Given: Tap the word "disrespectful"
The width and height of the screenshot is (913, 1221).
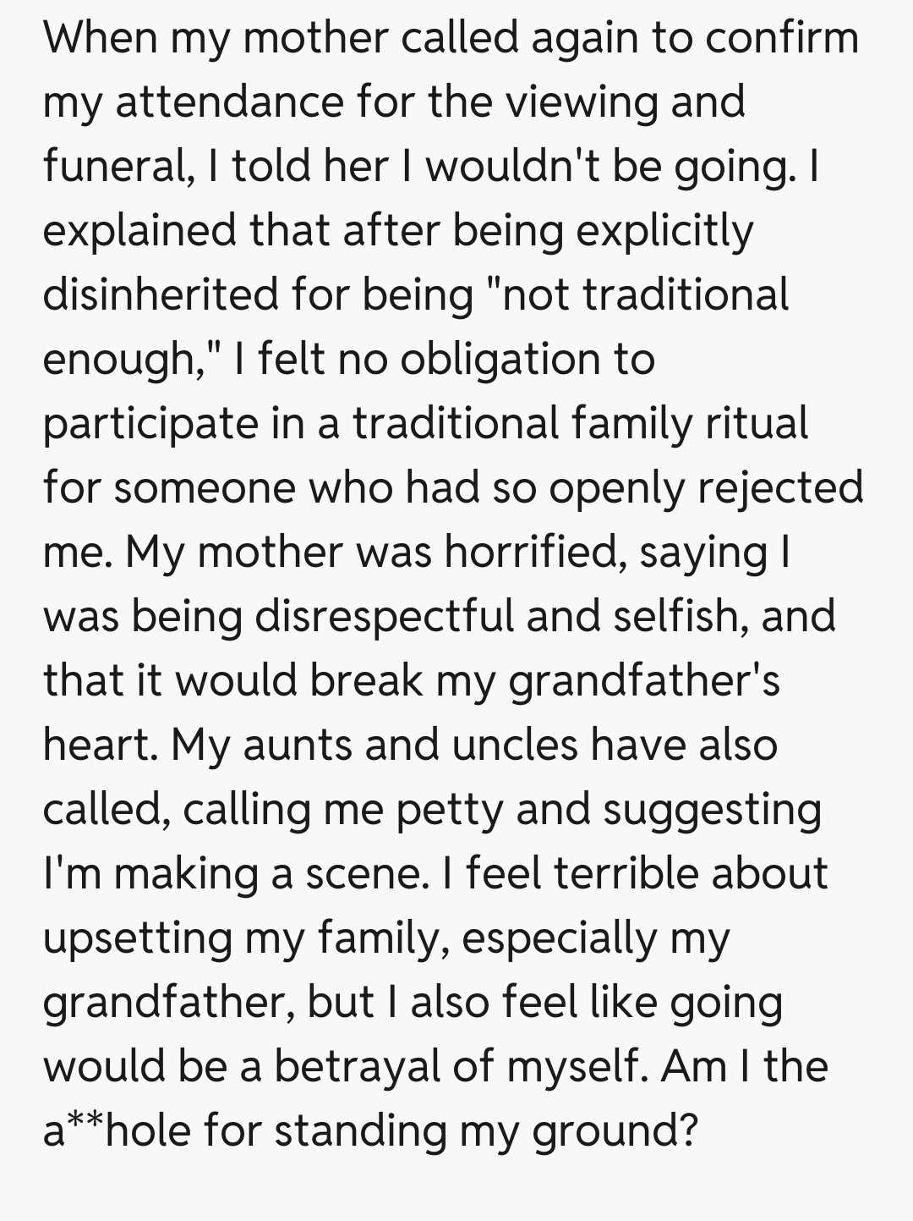Looking at the screenshot, I should (x=384, y=616).
